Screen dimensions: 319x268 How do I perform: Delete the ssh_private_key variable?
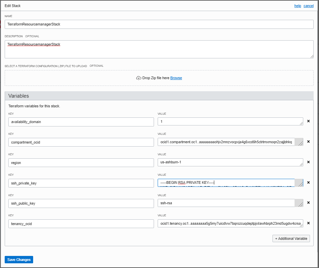pyautogui.click(x=308, y=182)
